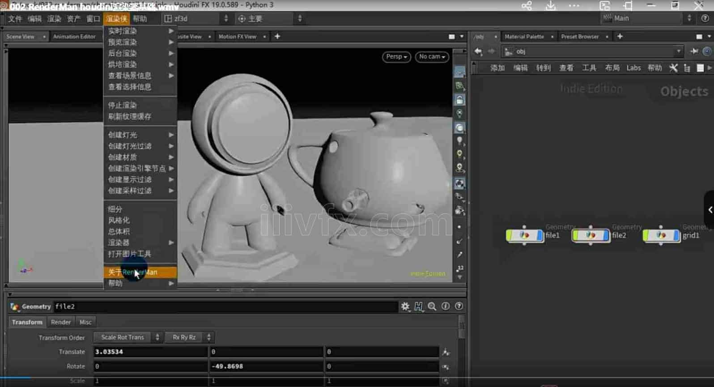Click the blue circular link icon beside obj path
The height and width of the screenshot is (387, 714).
[707, 51]
